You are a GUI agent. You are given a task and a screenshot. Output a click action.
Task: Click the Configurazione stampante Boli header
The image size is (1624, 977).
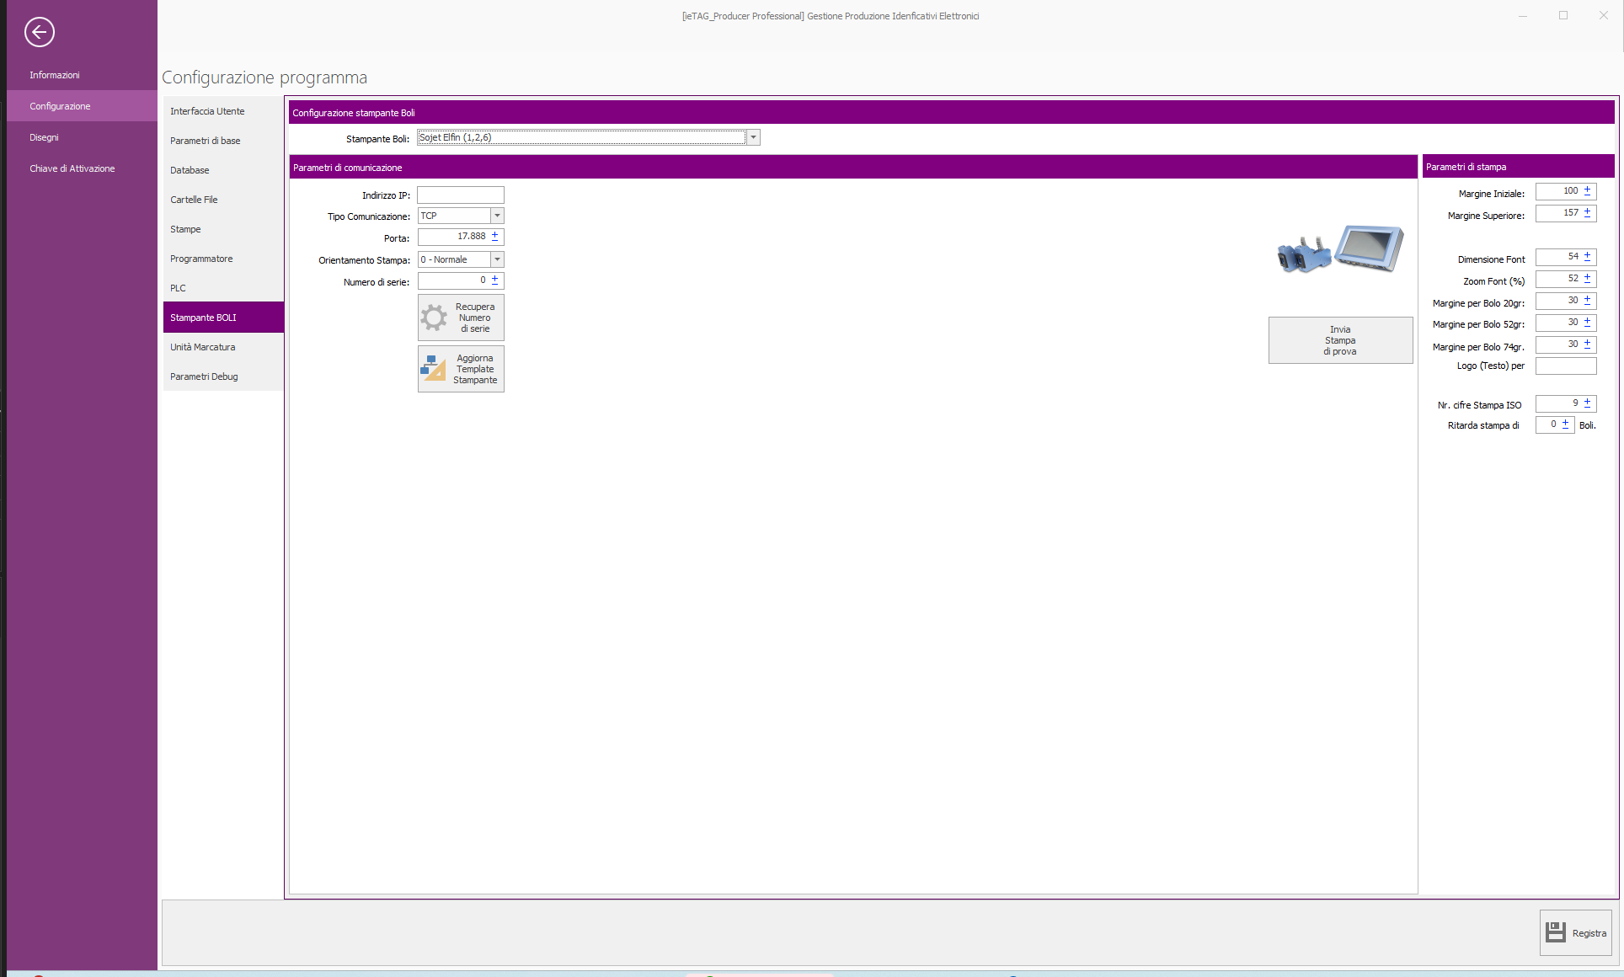(x=952, y=113)
